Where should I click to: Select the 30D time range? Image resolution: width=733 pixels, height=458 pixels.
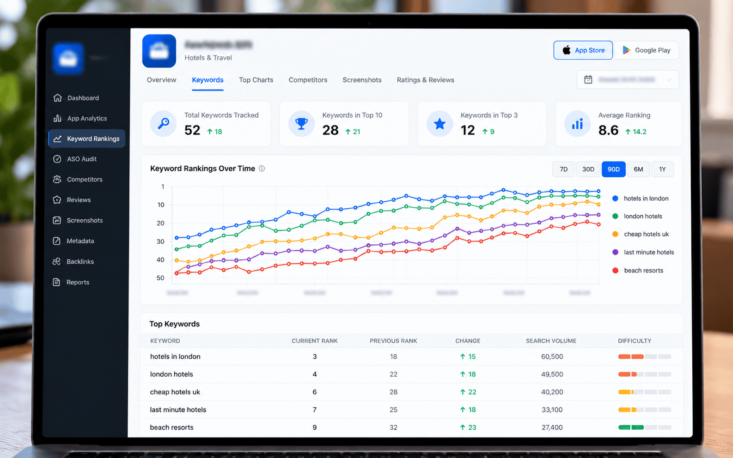pyautogui.click(x=588, y=169)
